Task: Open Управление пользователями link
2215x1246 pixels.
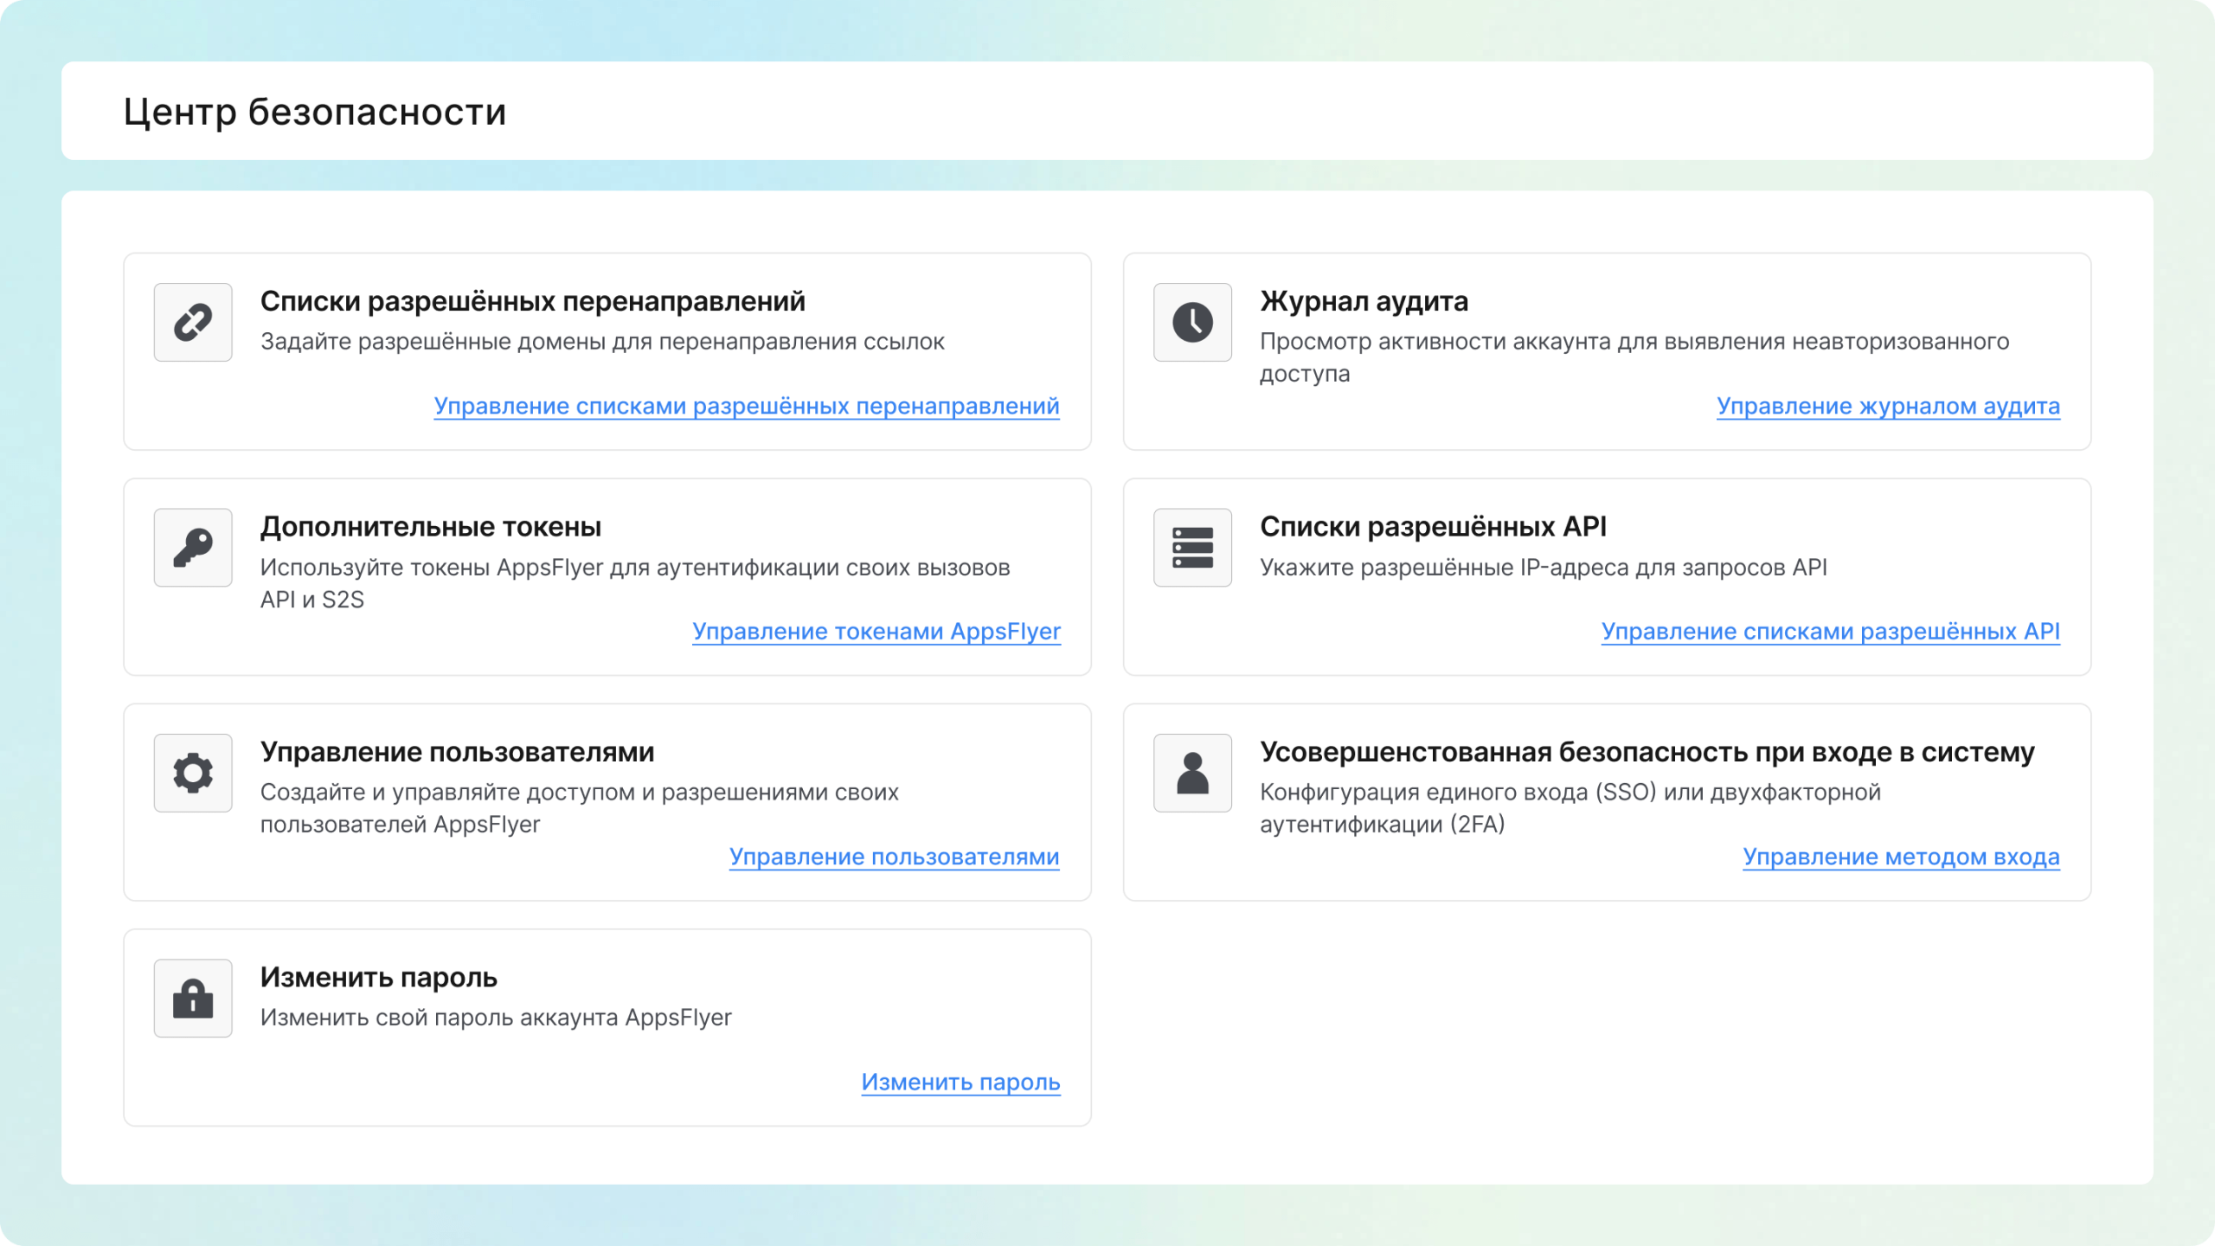Action: click(x=894, y=857)
